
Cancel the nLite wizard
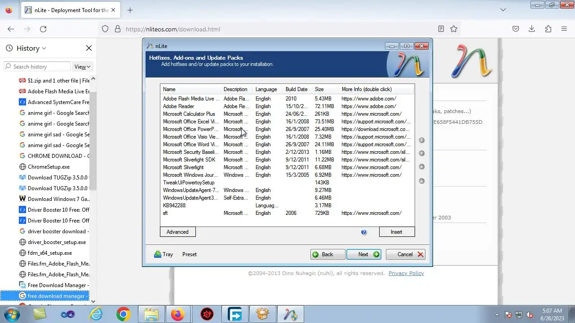click(x=406, y=254)
